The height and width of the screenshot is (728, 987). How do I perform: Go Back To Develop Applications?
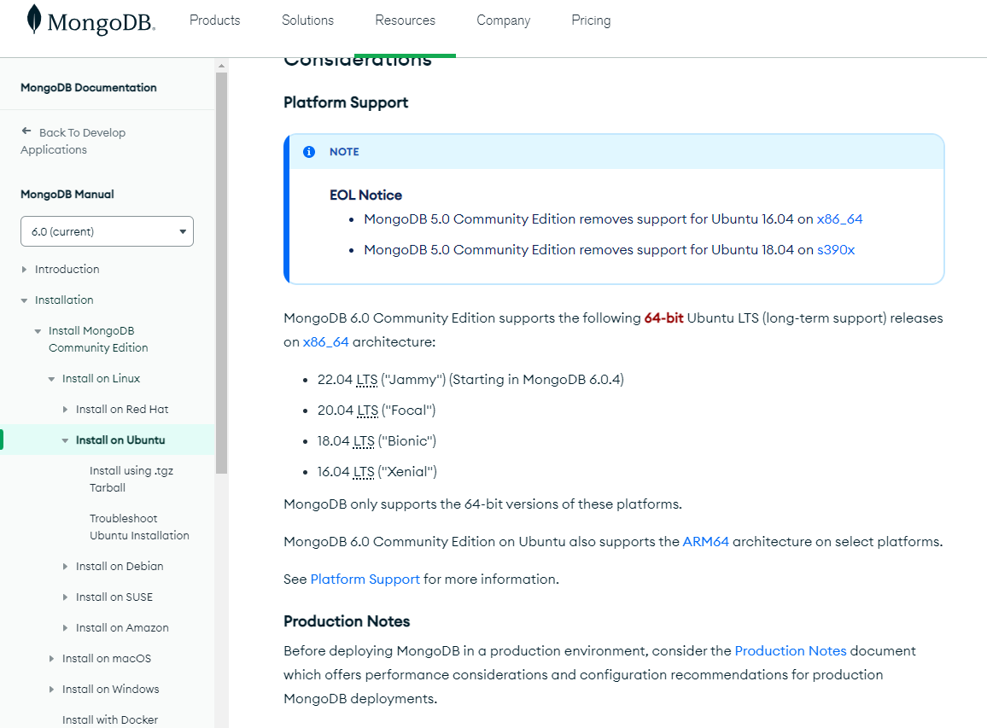[x=73, y=141]
